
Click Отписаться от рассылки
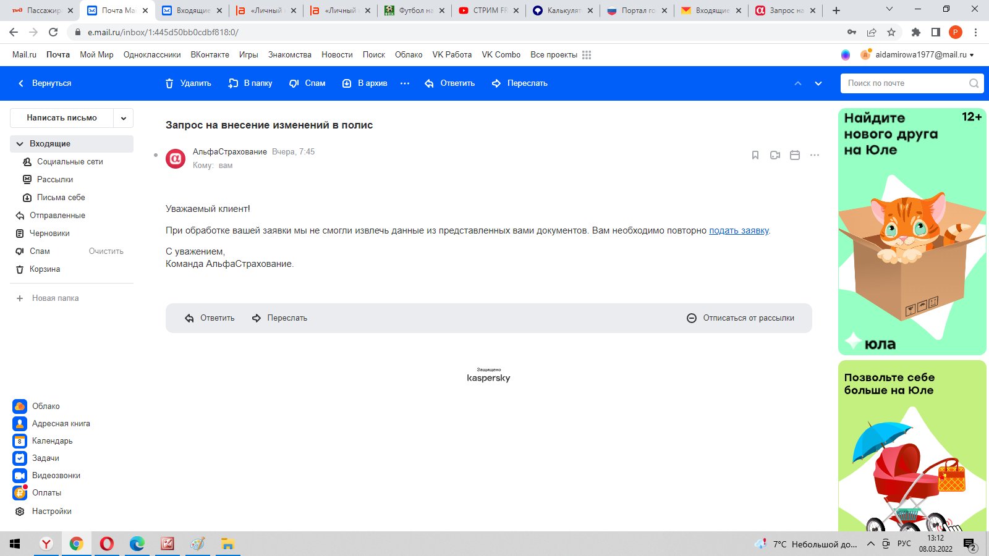[x=741, y=318]
